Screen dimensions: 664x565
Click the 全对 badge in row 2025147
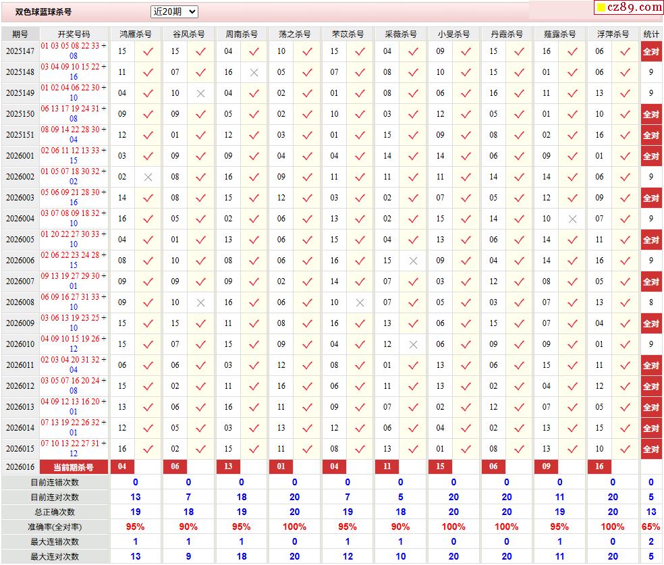click(651, 51)
